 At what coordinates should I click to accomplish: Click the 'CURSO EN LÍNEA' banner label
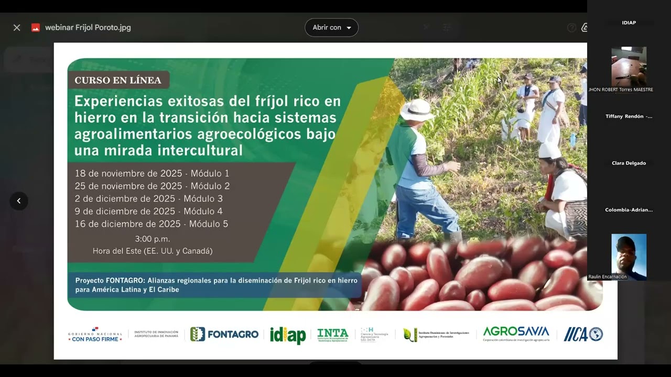tap(118, 80)
